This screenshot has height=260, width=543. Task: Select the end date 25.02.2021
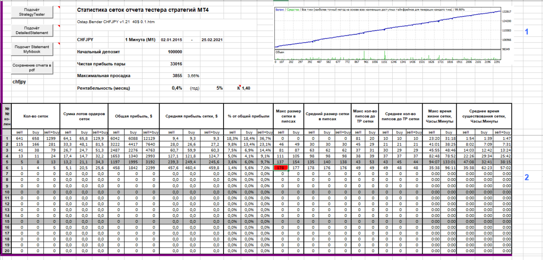[x=212, y=40]
